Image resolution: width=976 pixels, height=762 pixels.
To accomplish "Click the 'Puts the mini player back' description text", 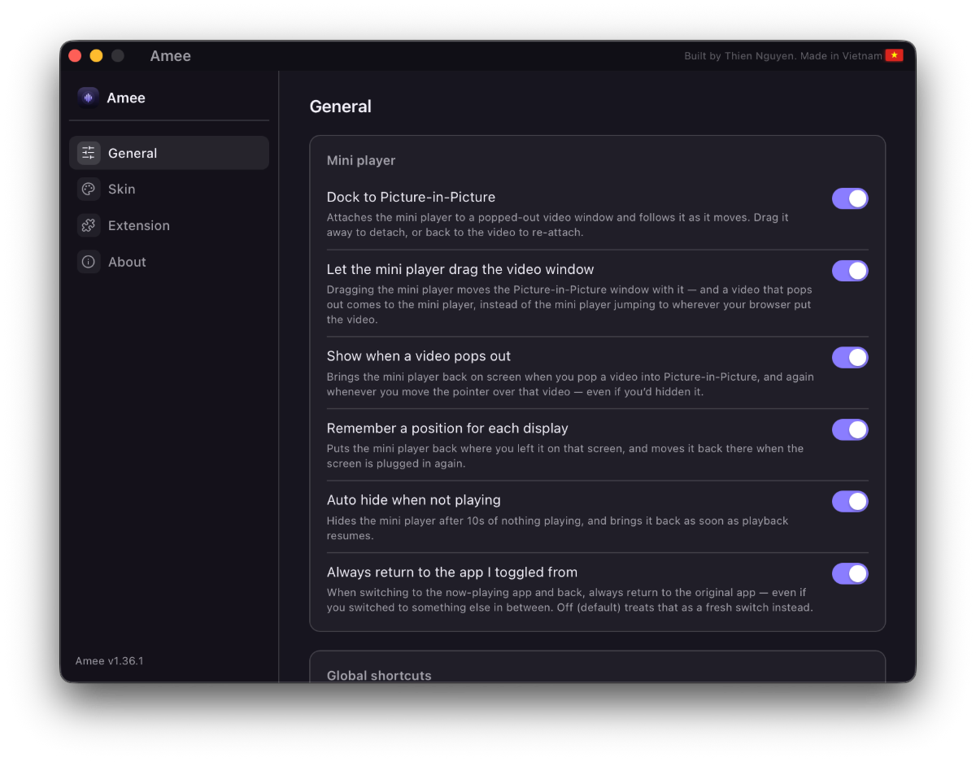I will 565,455.
